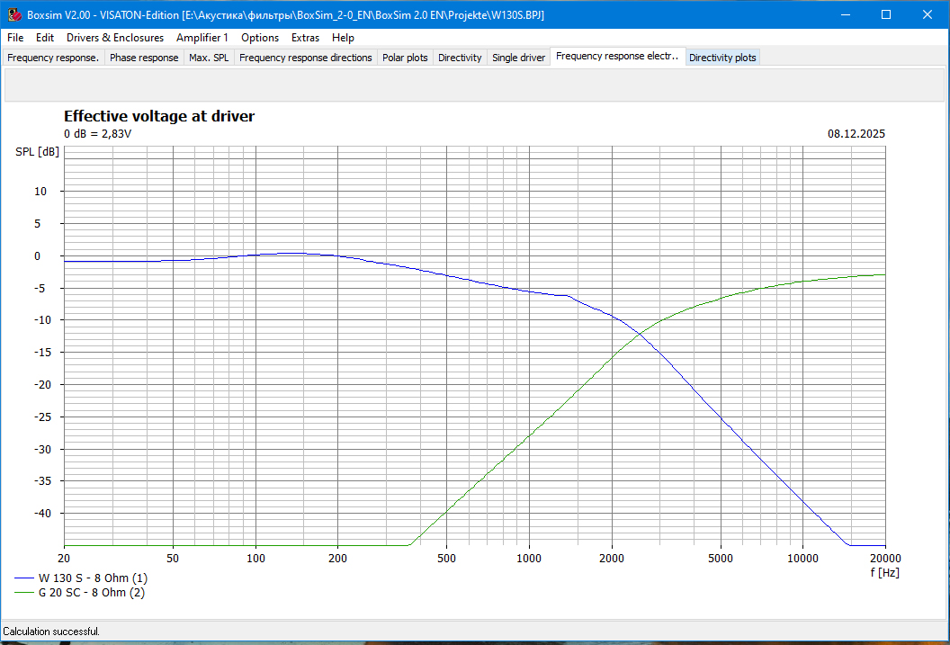The image size is (950, 645).
Task: Click the Calculation successful status text
Action: [x=51, y=632]
